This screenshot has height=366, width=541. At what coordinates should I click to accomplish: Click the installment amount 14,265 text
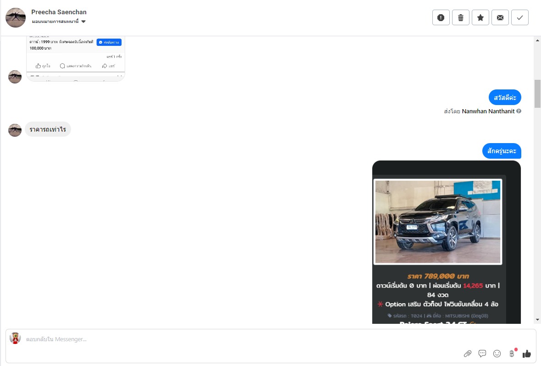(x=473, y=286)
